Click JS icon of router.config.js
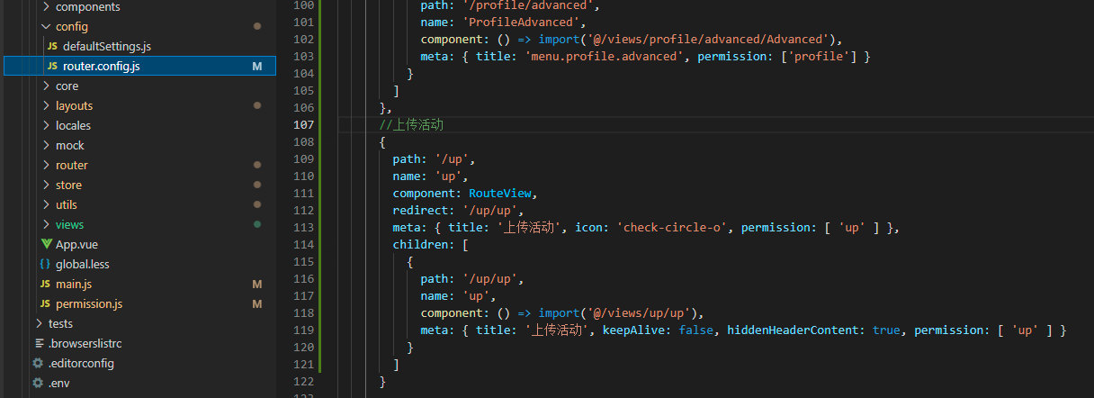Screen dimensions: 1094x398 pyautogui.click(x=52, y=66)
